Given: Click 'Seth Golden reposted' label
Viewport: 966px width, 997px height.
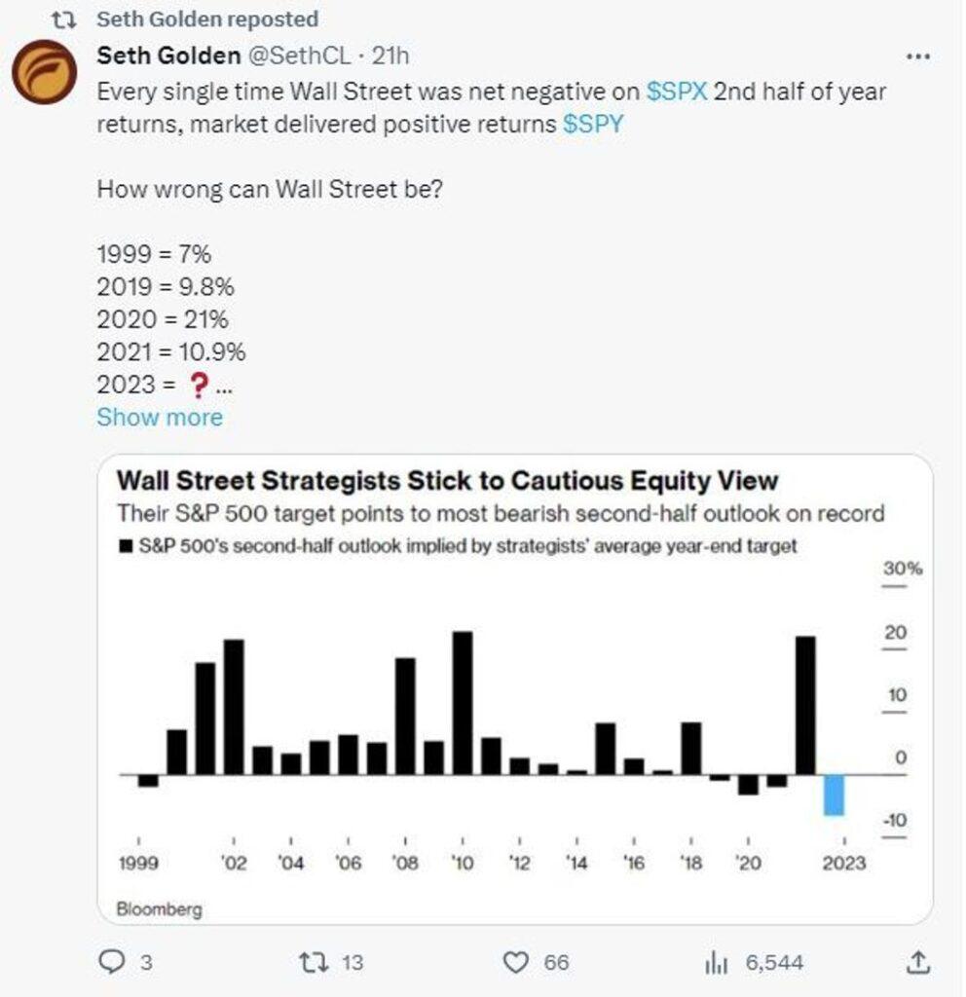Looking at the screenshot, I should (x=207, y=19).
